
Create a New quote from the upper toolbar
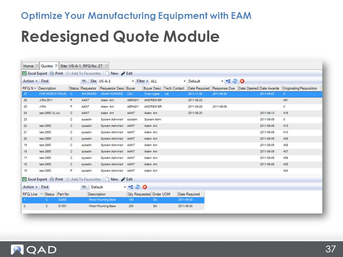(x=112, y=74)
